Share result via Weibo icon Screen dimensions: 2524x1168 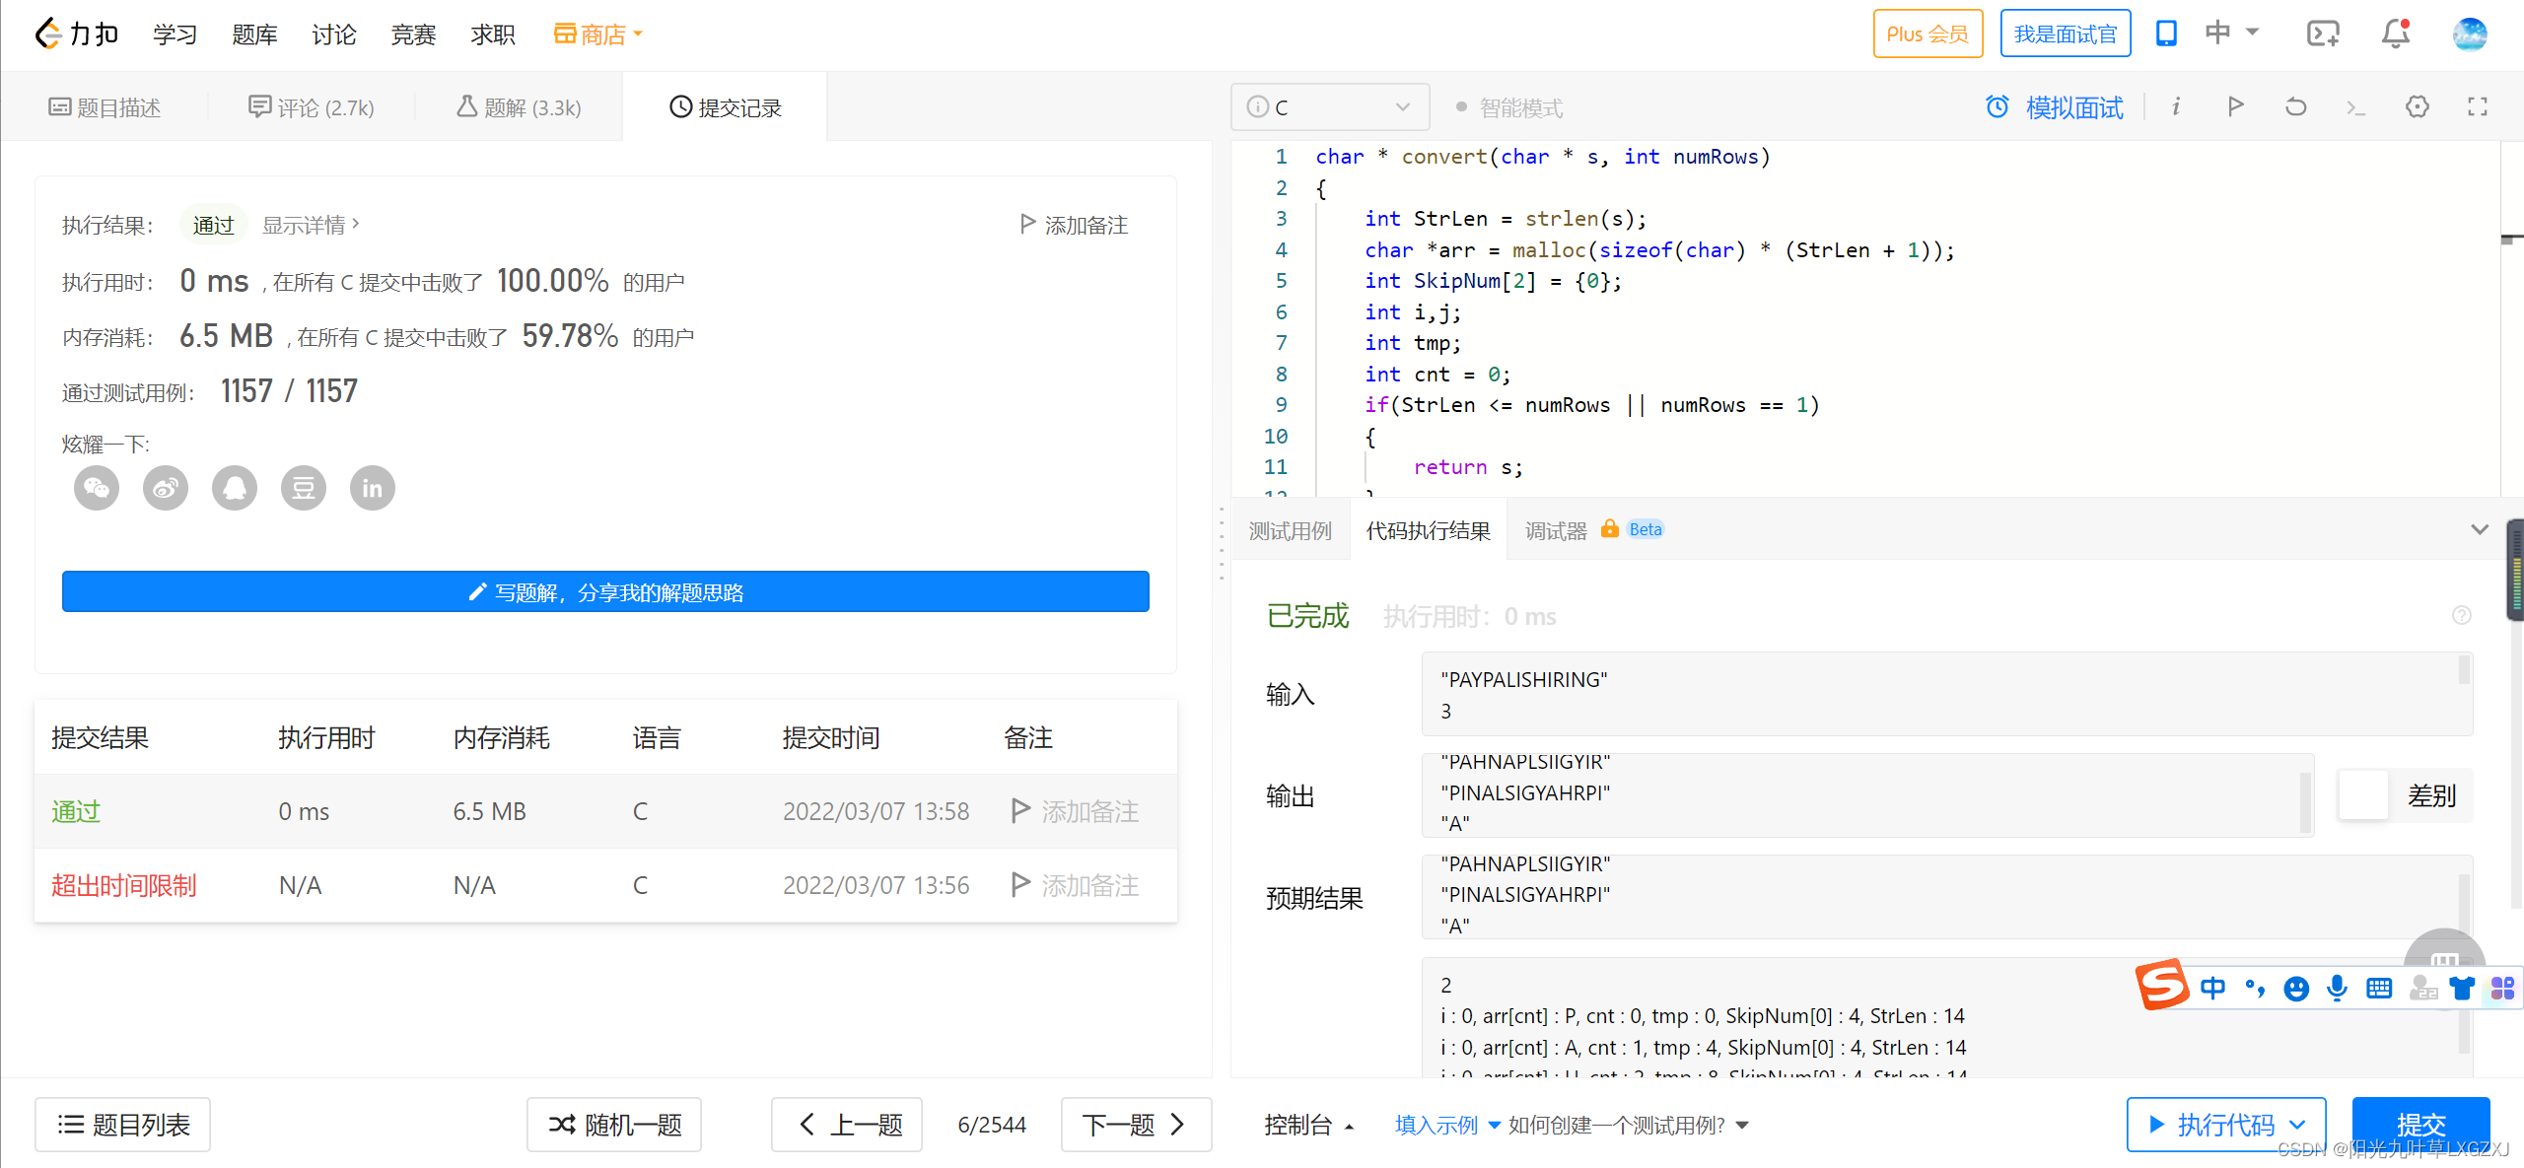[x=166, y=488]
